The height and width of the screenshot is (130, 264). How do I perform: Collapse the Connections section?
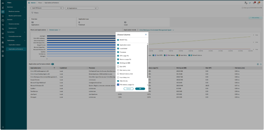click(x=25, y=32)
